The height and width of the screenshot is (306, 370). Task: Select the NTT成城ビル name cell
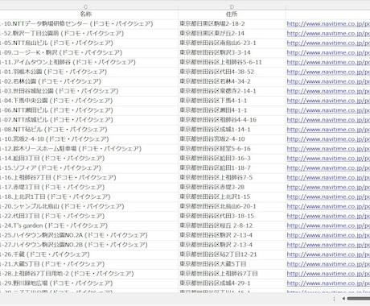(x=89, y=120)
